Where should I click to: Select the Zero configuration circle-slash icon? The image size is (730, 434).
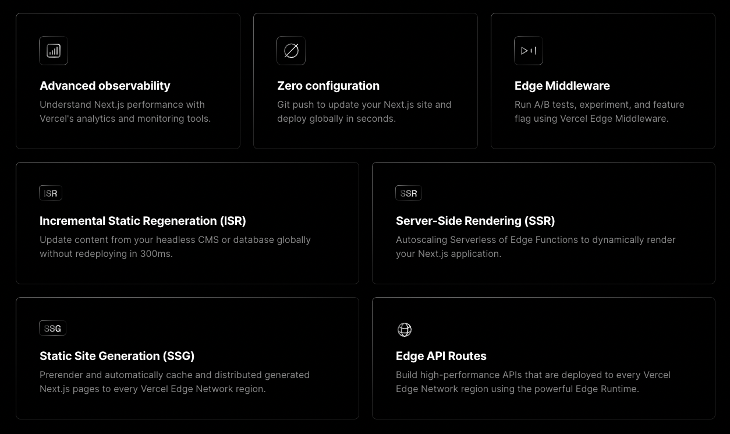click(290, 51)
